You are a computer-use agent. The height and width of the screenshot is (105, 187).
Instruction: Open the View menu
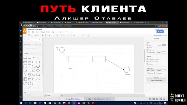(37, 32)
